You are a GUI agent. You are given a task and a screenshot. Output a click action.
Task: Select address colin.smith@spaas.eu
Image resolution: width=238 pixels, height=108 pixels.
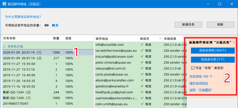111,104
